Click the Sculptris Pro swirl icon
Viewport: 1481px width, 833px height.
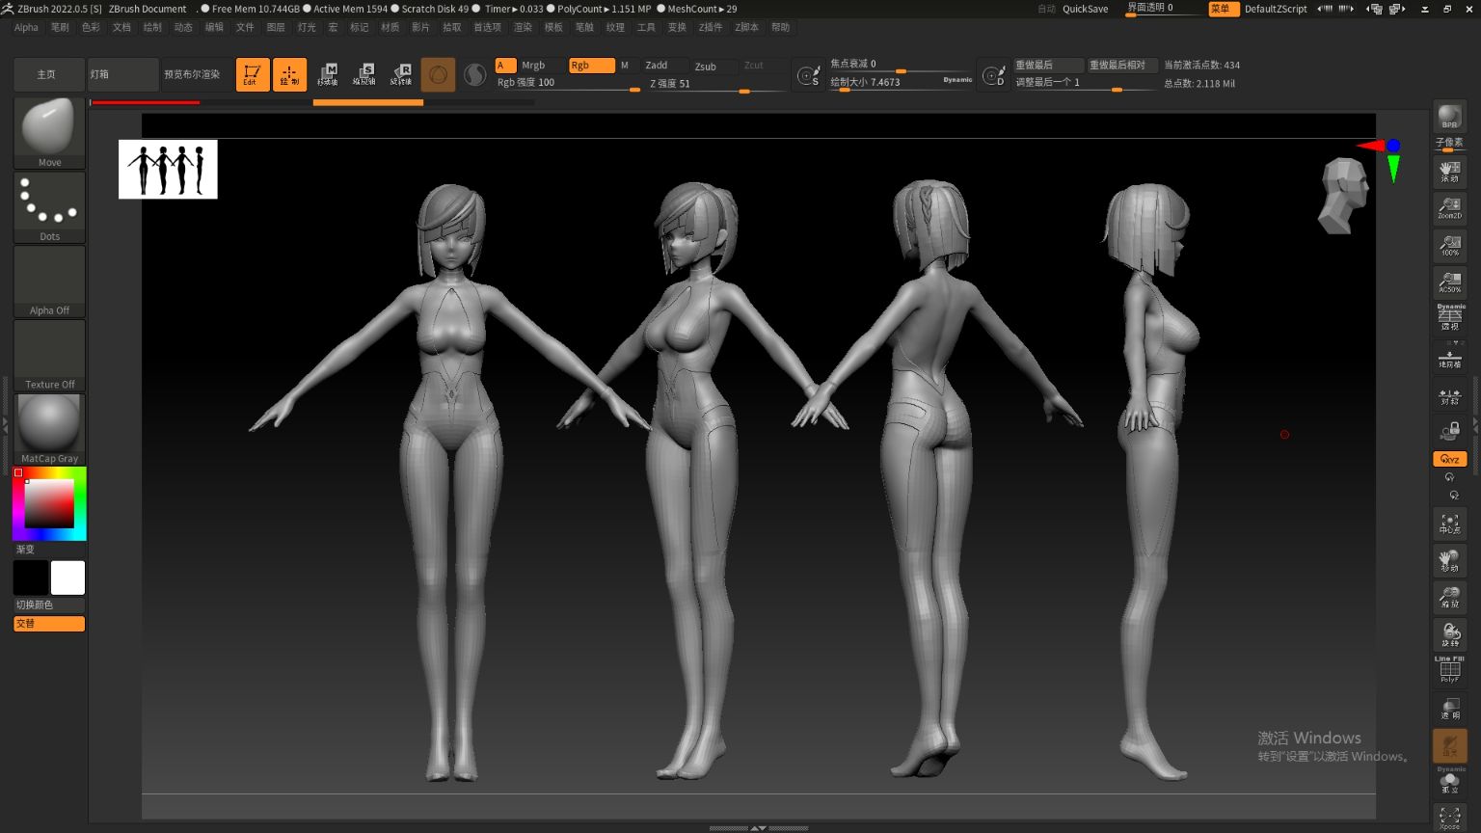point(474,74)
